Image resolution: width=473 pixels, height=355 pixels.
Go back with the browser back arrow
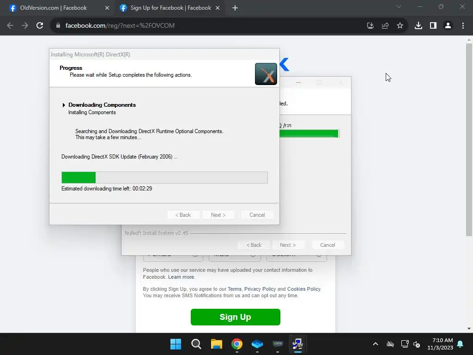10,26
